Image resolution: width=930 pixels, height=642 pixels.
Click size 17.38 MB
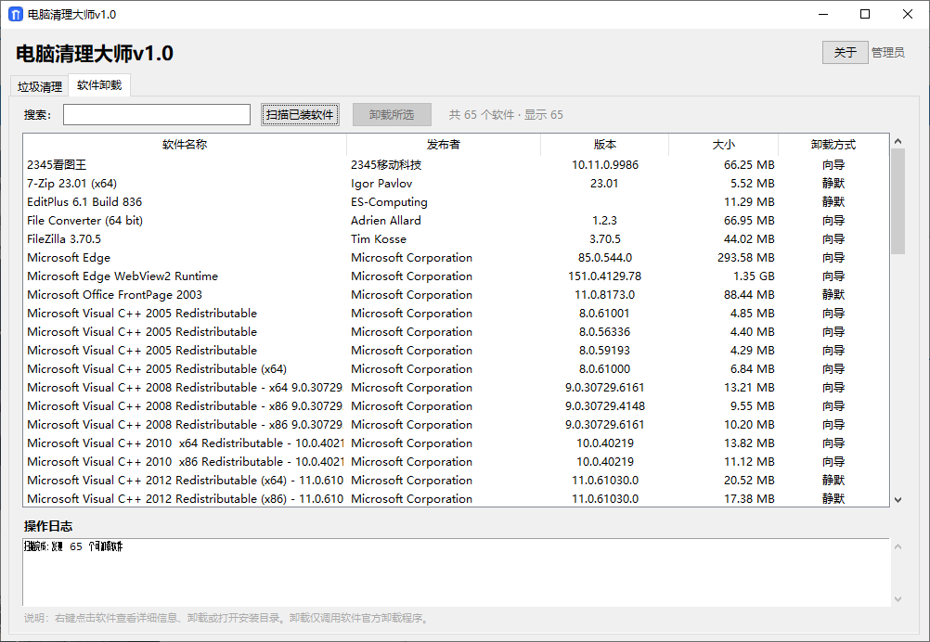tap(749, 498)
